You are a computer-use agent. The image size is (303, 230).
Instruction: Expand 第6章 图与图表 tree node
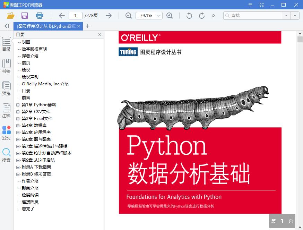[x=18, y=140]
